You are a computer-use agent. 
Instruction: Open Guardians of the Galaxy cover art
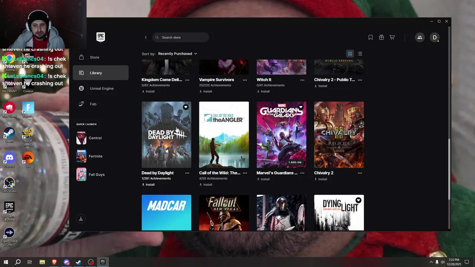tap(281, 135)
